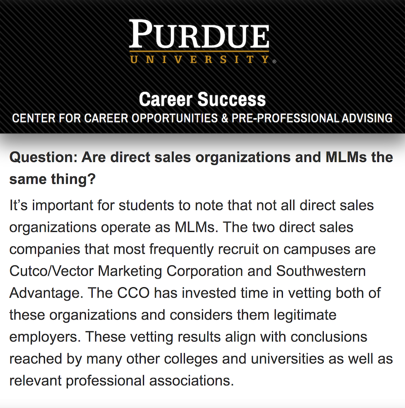Open Center for Career Opportunities & Pre-Professional Advising
Viewport: 405px width, 408px height.
(x=202, y=118)
